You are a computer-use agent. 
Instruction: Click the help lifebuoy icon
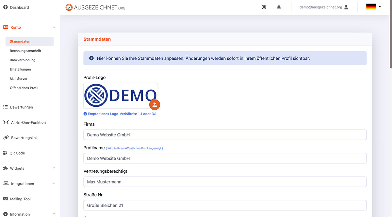(264, 7)
